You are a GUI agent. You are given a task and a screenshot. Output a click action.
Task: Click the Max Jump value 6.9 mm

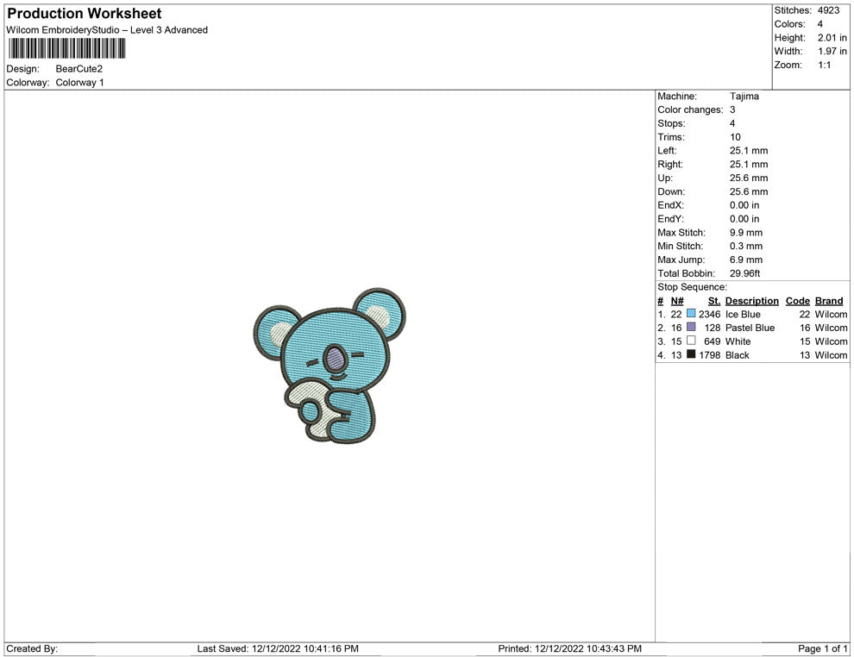[746, 260]
